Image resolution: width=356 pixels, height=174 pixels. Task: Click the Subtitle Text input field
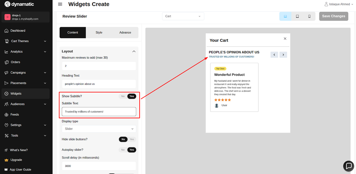coord(99,112)
